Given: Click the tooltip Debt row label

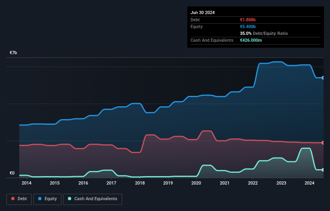Looking at the screenshot, I should [195, 20].
